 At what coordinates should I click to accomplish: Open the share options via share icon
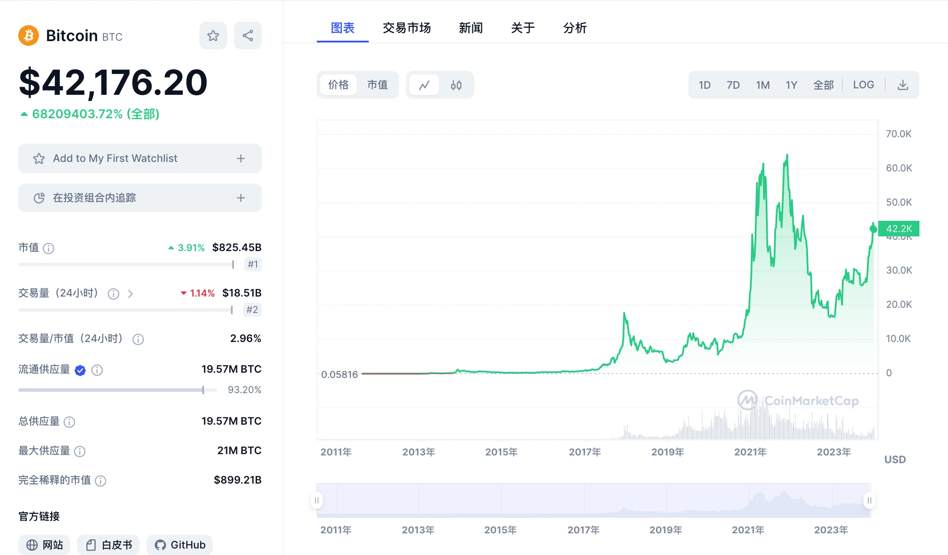pyautogui.click(x=247, y=35)
